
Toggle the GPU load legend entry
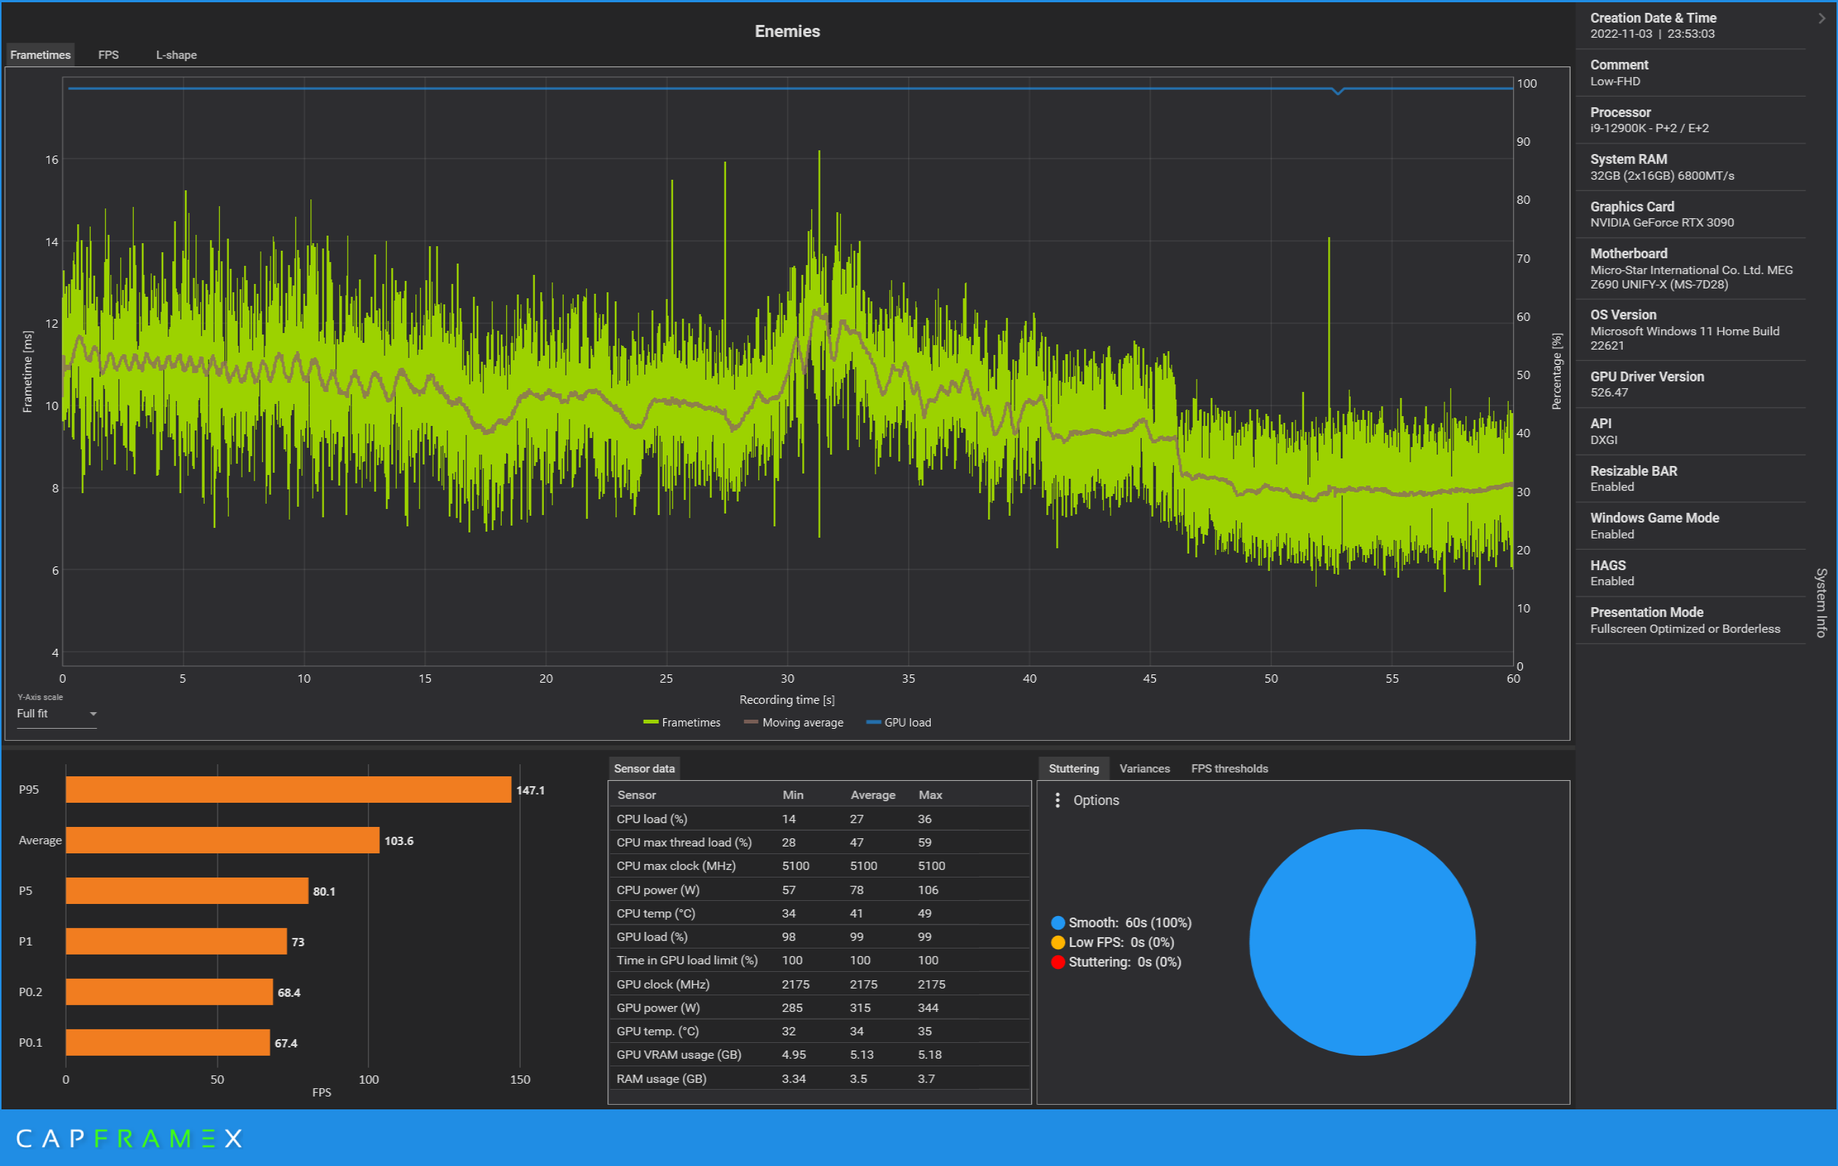tap(898, 722)
